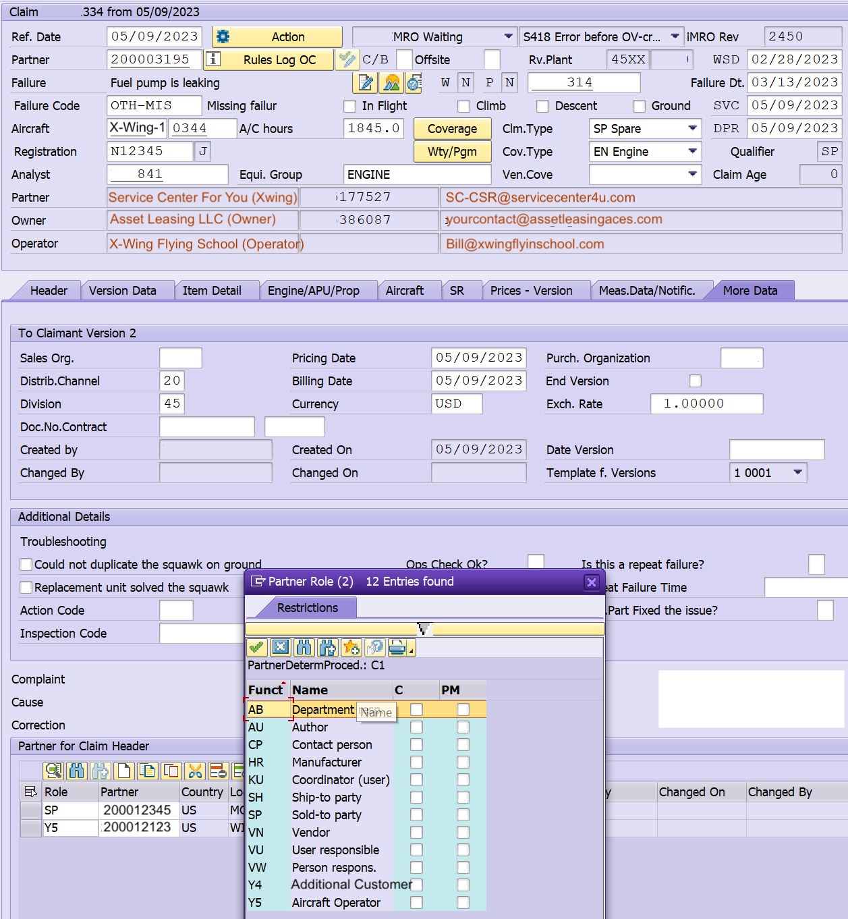
Task: Click the Action Code input field
Action: (176, 611)
